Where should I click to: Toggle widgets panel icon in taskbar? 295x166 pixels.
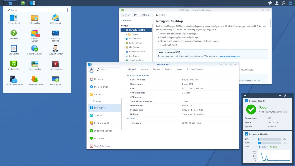coord(290,3)
